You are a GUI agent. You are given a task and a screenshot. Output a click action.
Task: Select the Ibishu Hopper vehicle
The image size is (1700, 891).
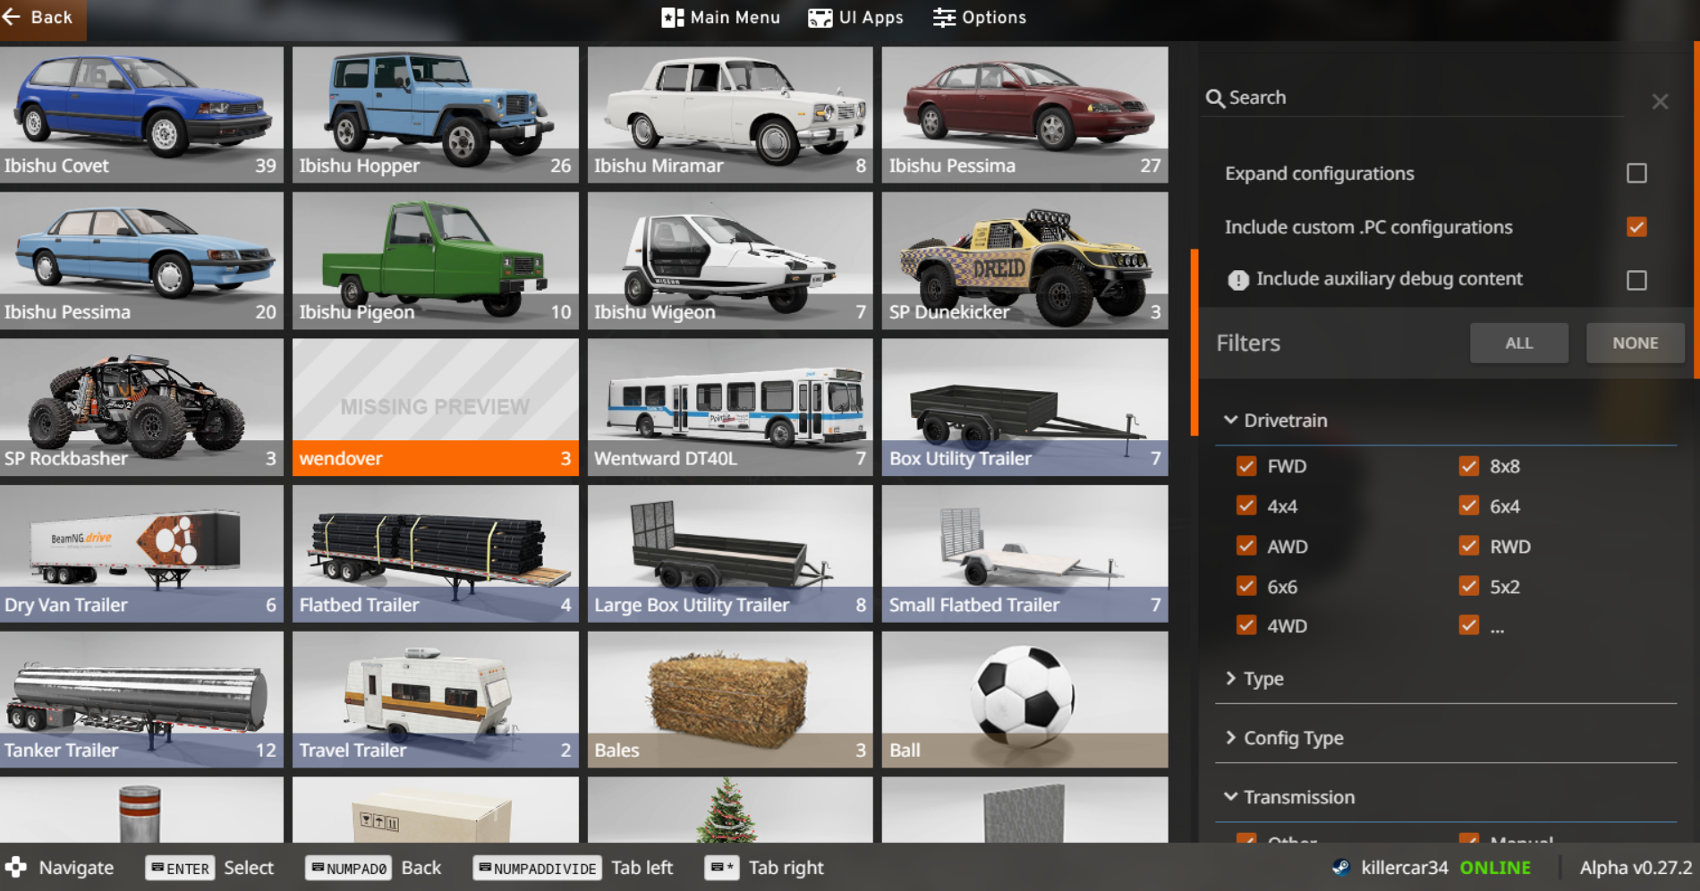tap(435, 115)
